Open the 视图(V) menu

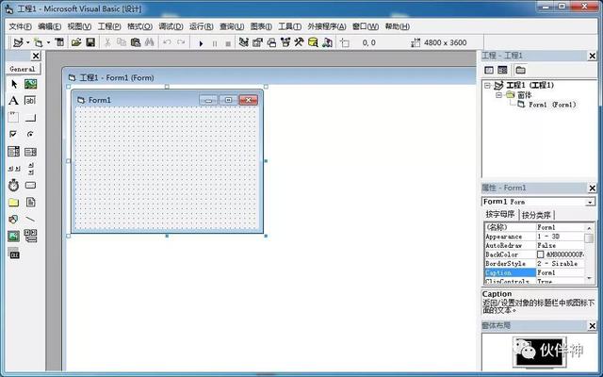click(79, 26)
